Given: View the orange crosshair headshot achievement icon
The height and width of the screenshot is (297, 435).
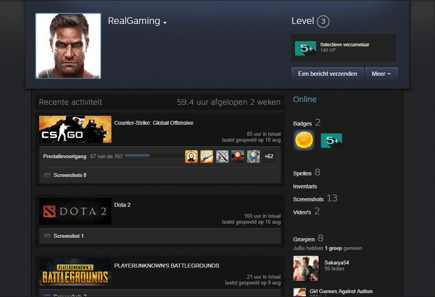Looking at the screenshot, I should (191, 157).
